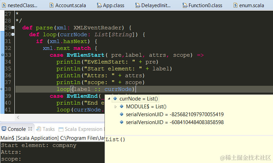Click the enum.scala file icon
Image resolution: width=273 pixels, height=163 pixels.
point(235,5)
